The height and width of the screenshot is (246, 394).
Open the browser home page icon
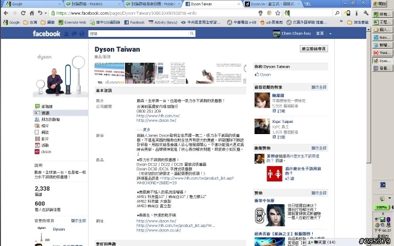click(x=31, y=13)
